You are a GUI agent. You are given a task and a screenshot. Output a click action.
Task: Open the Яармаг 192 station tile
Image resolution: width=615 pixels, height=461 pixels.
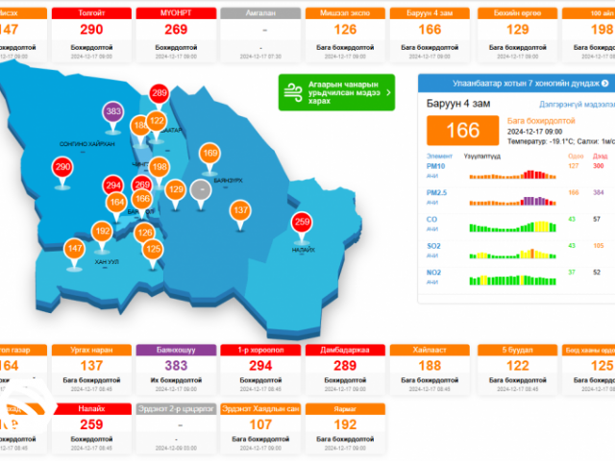coord(346,428)
